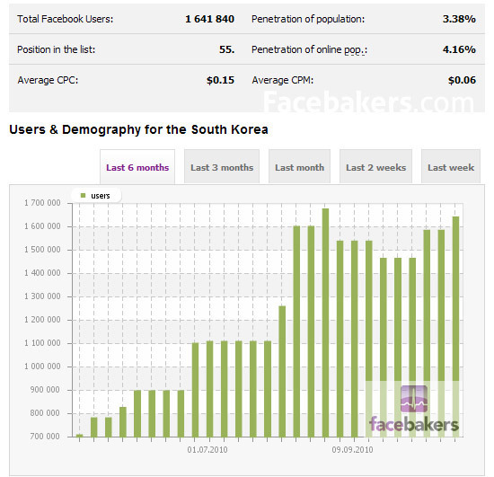Screen dimensions: 494x477
Task: Click the Position in the list label
Action: pos(56,49)
